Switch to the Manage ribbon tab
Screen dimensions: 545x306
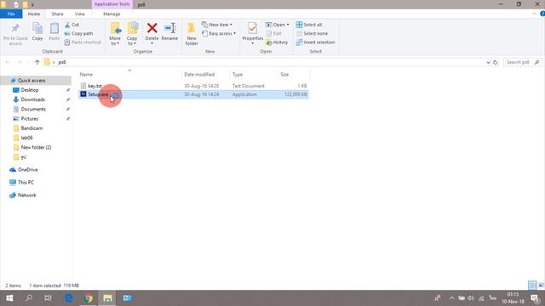[112, 14]
